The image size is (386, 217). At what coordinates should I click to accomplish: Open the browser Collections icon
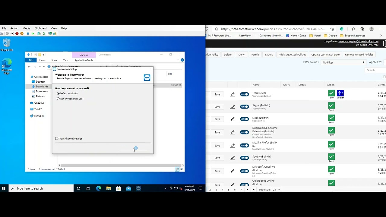click(x=362, y=29)
